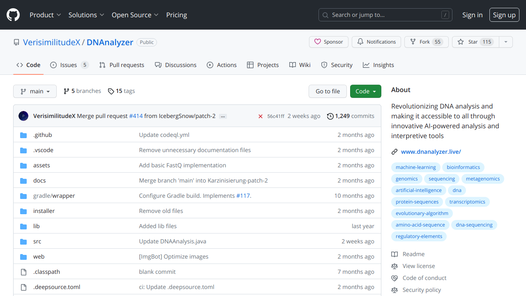Switch to the Issues tab
Image resolution: width=526 pixels, height=296 pixels.
tap(69, 65)
